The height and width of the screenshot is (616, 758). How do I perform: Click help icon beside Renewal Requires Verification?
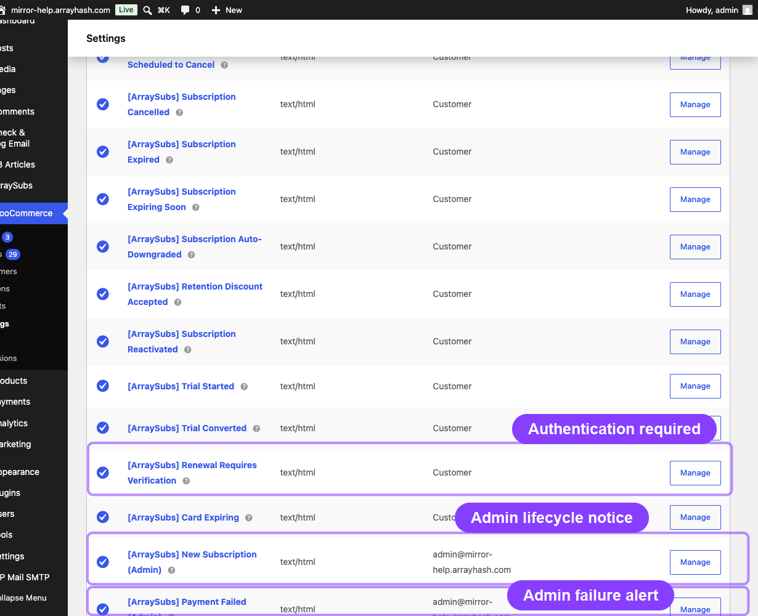(x=186, y=481)
